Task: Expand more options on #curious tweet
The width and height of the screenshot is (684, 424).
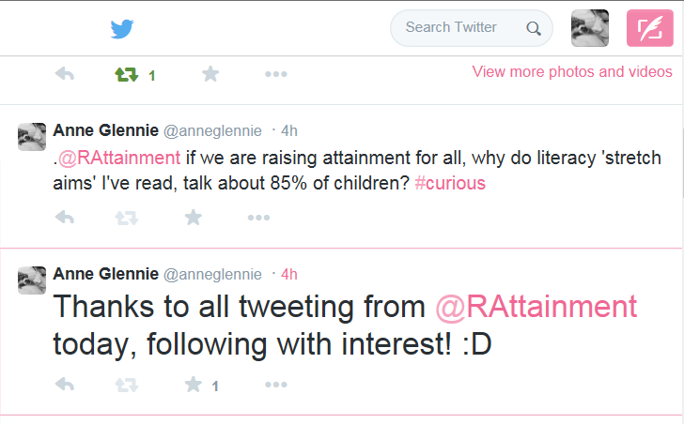Action: click(x=258, y=218)
